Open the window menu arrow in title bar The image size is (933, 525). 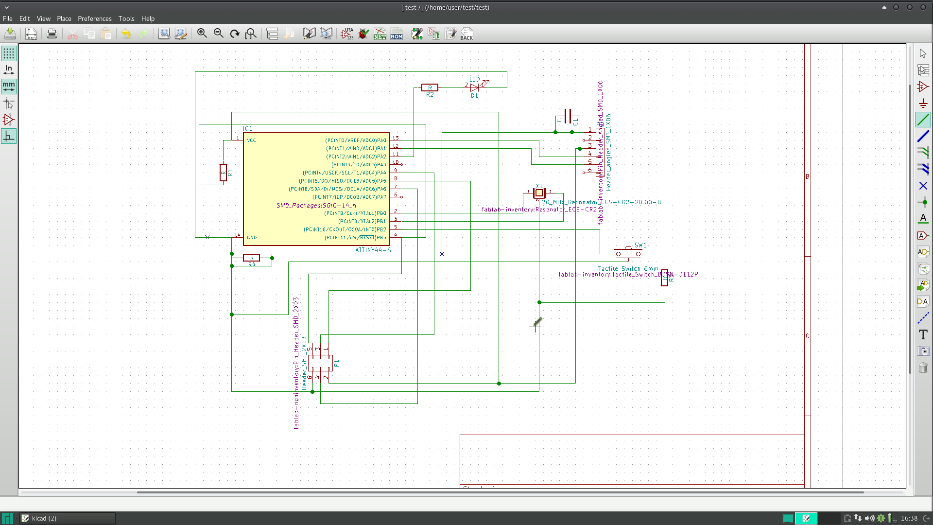tap(7, 7)
